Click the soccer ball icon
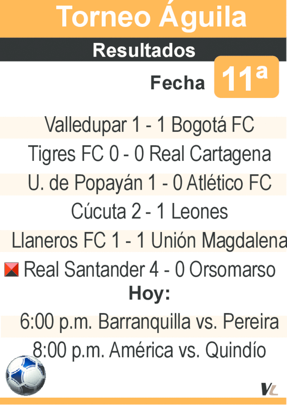 (x=26, y=375)
